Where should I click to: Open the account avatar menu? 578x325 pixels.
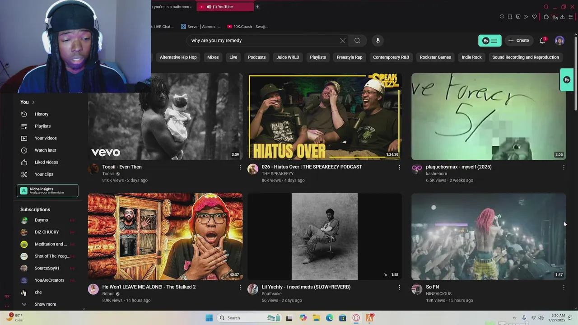click(559, 41)
